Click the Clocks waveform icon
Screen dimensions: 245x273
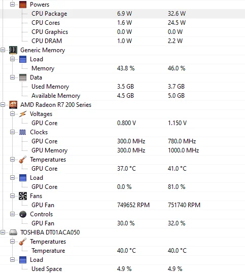pyautogui.click(x=22, y=132)
